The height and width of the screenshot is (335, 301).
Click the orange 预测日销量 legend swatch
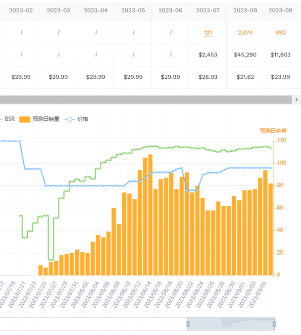[x=25, y=119]
